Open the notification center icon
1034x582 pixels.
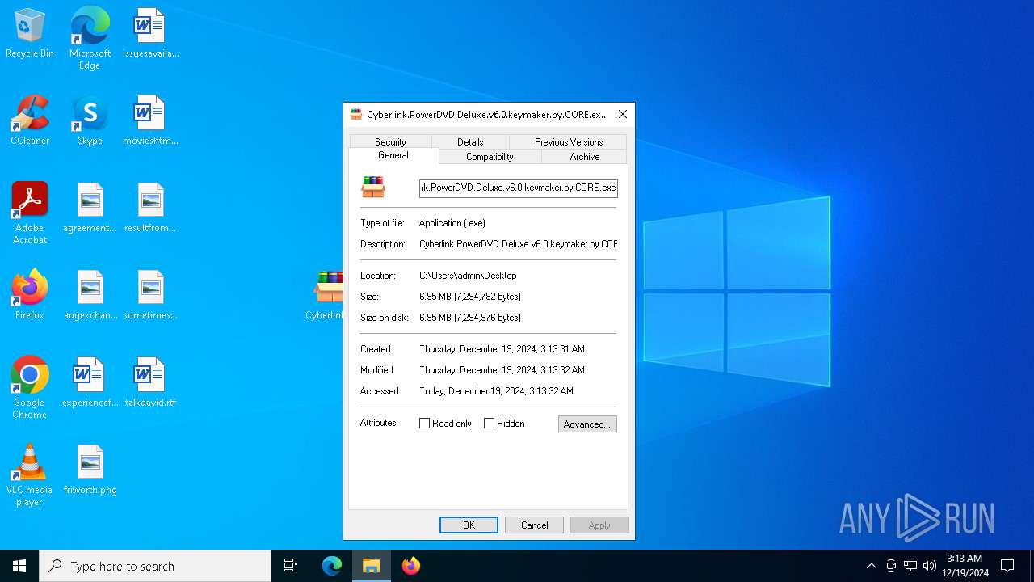point(1007,566)
